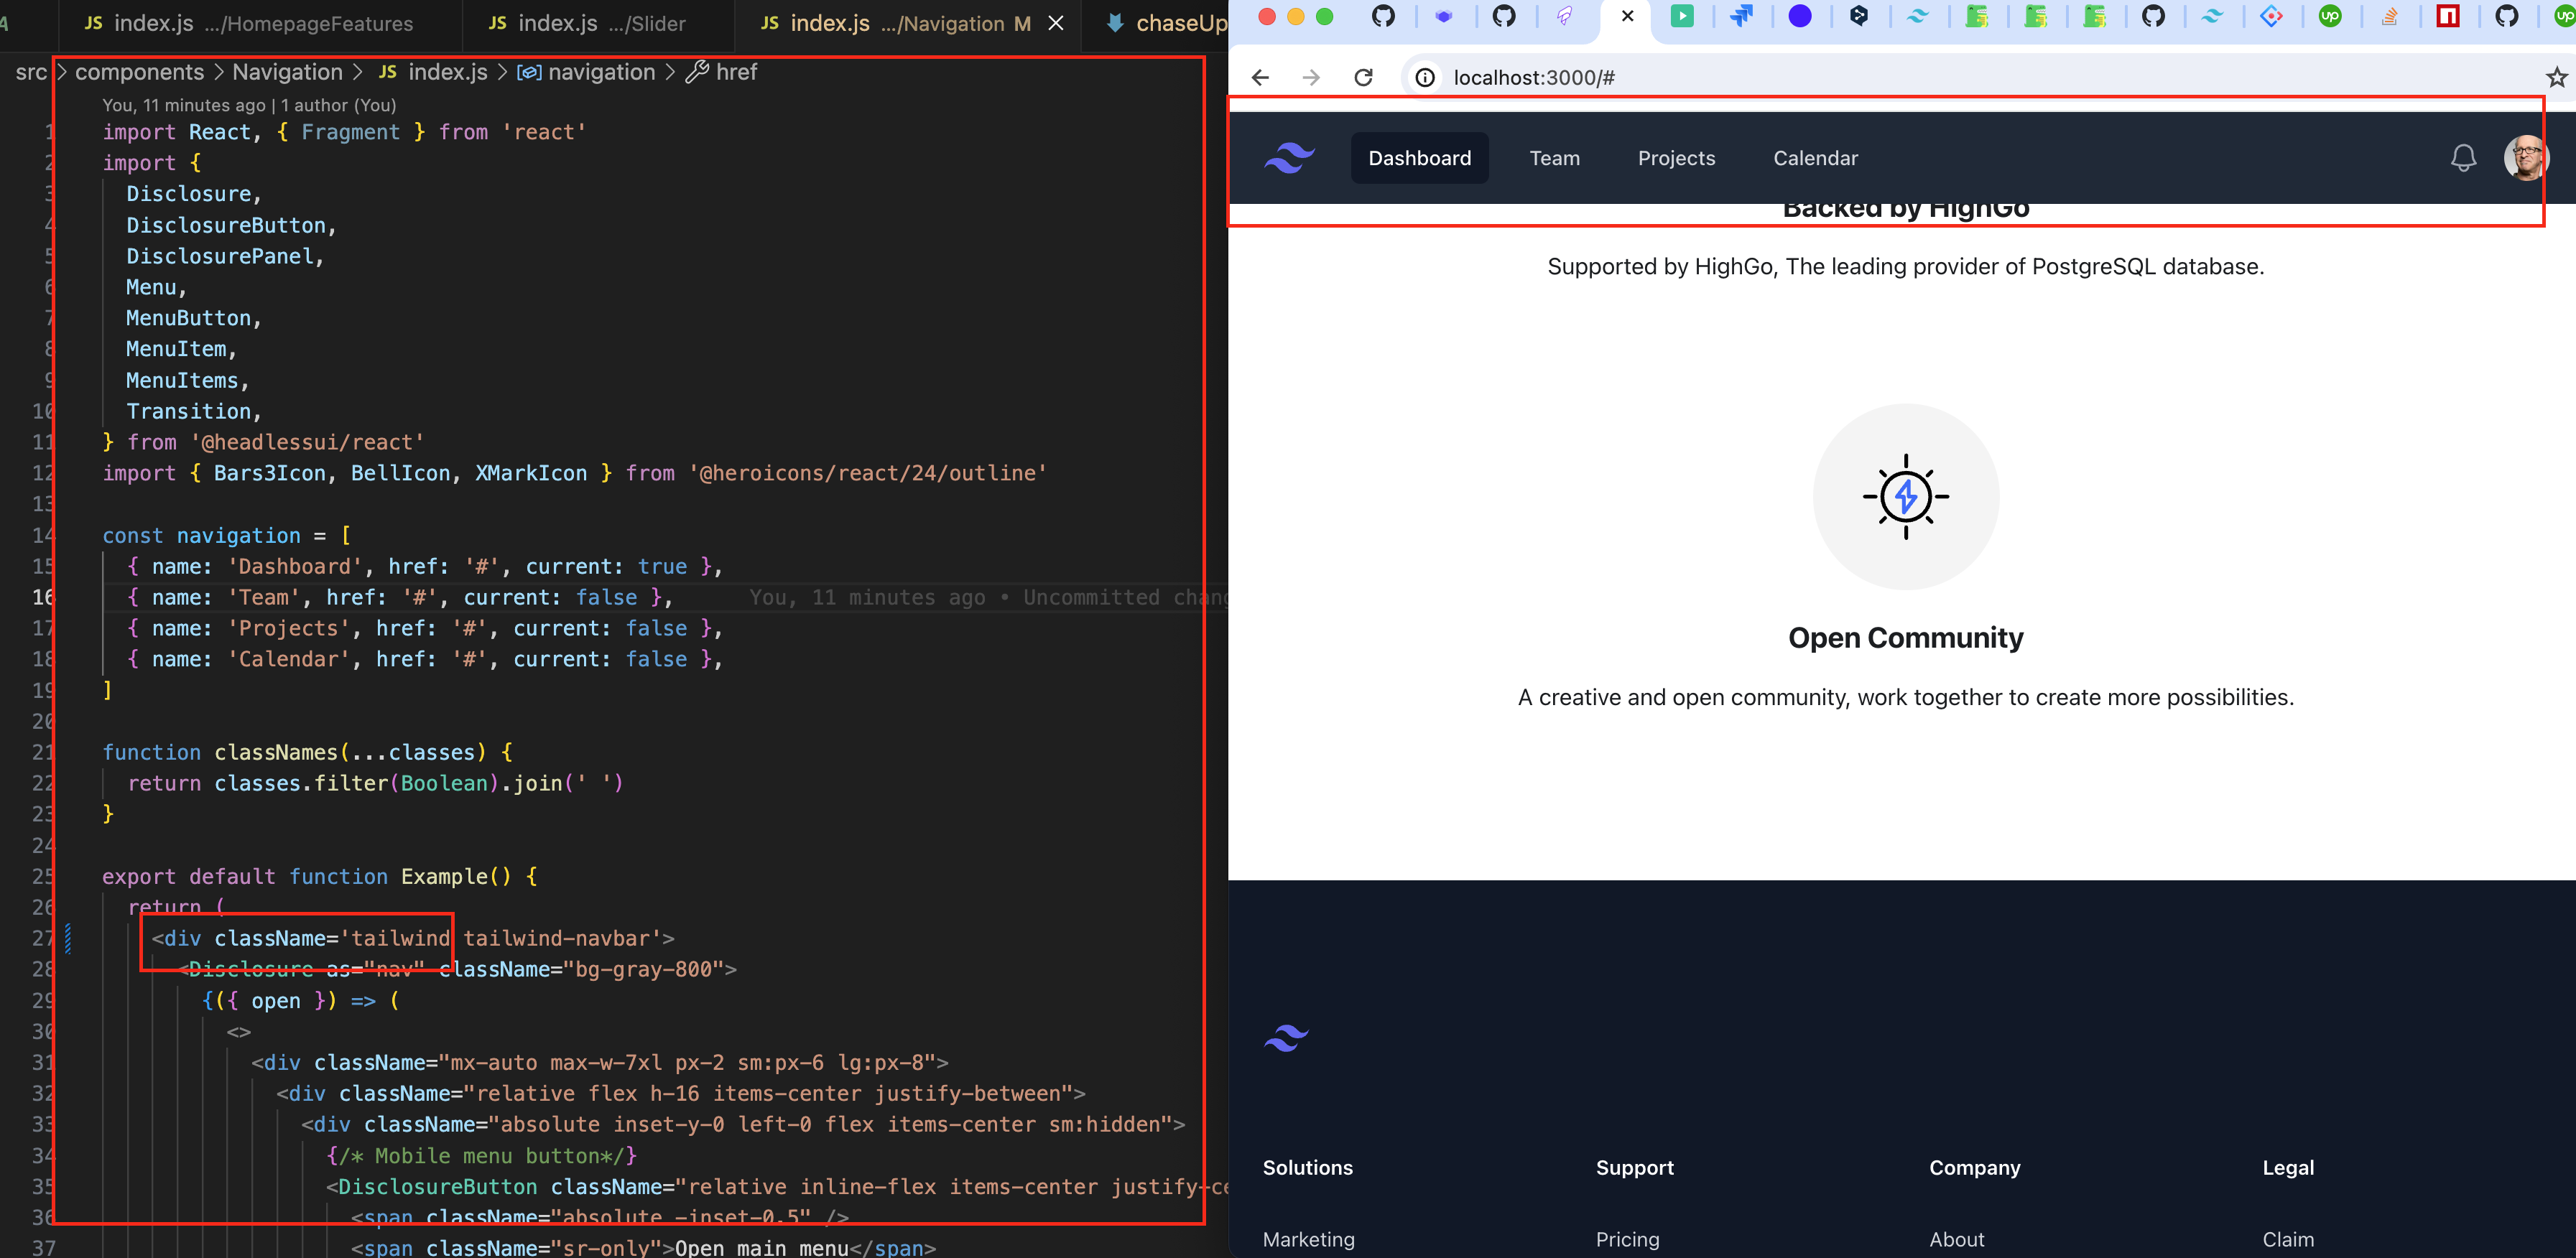Open the Team nav link on the page

click(1554, 158)
